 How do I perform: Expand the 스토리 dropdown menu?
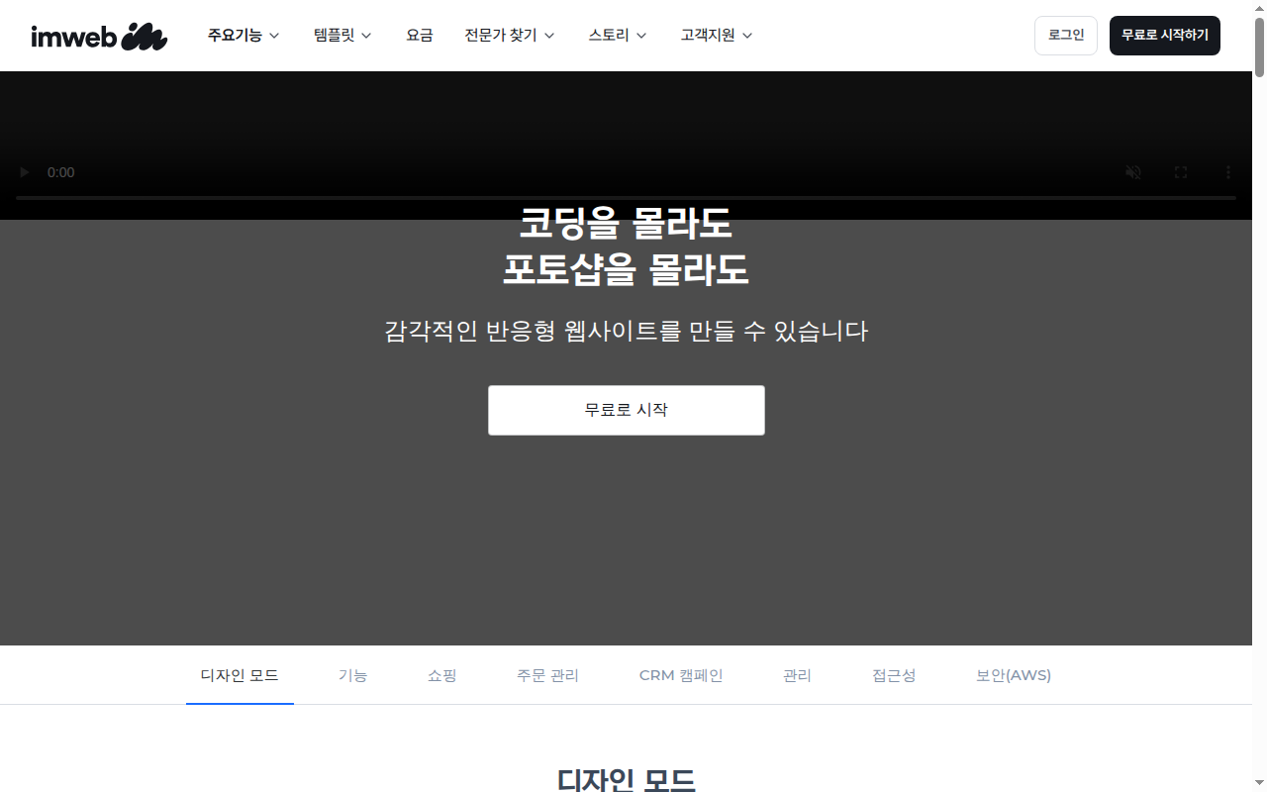(618, 36)
